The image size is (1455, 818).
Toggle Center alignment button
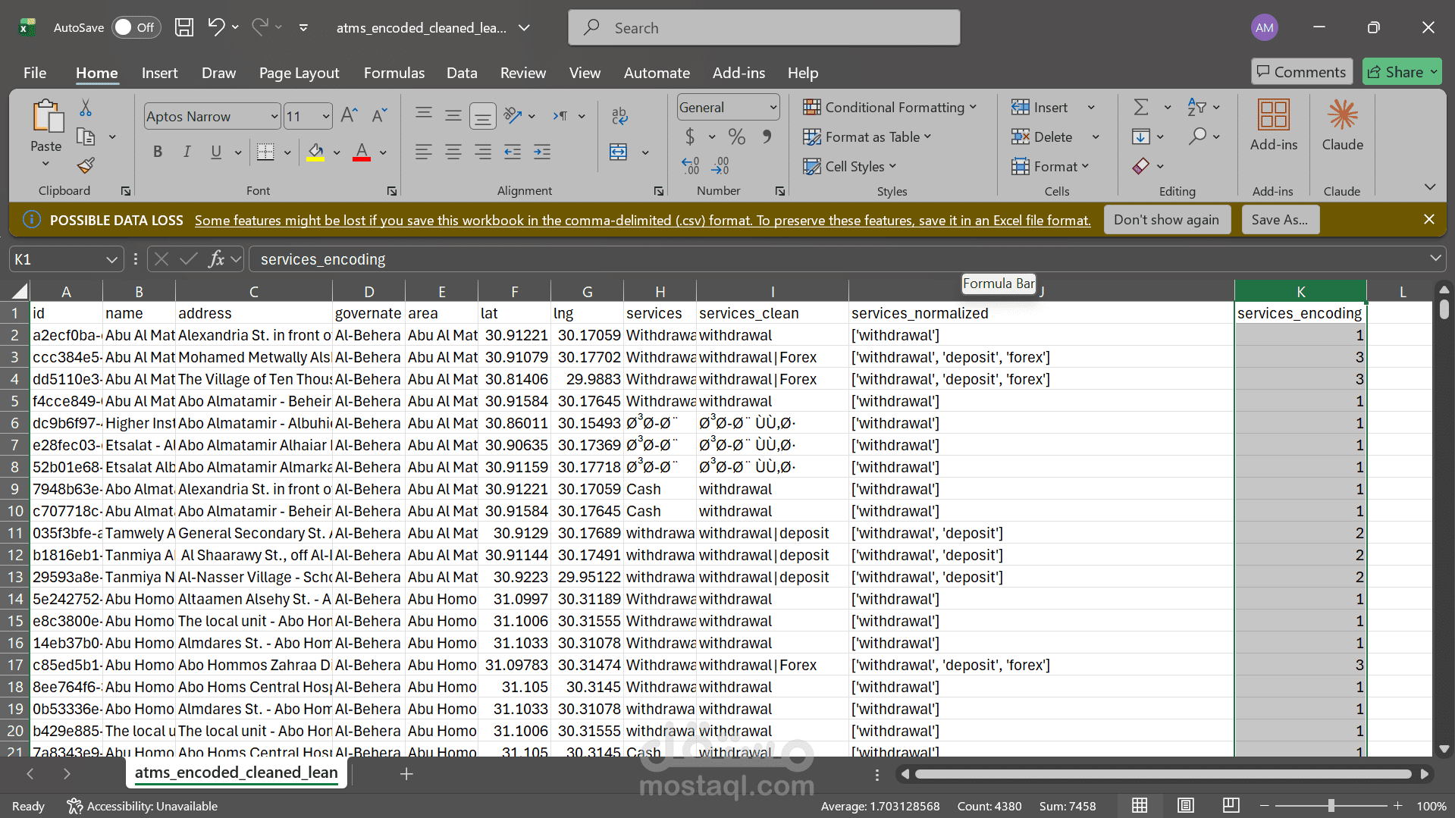coord(453,152)
